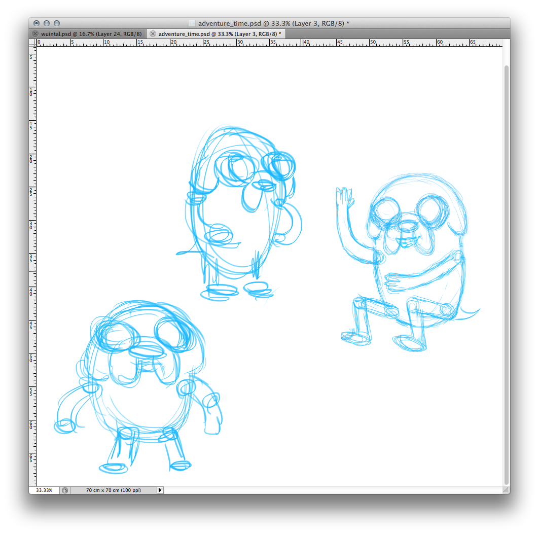Expand the status bar arrow menu
Screen dimensions: 539x534
(x=160, y=490)
